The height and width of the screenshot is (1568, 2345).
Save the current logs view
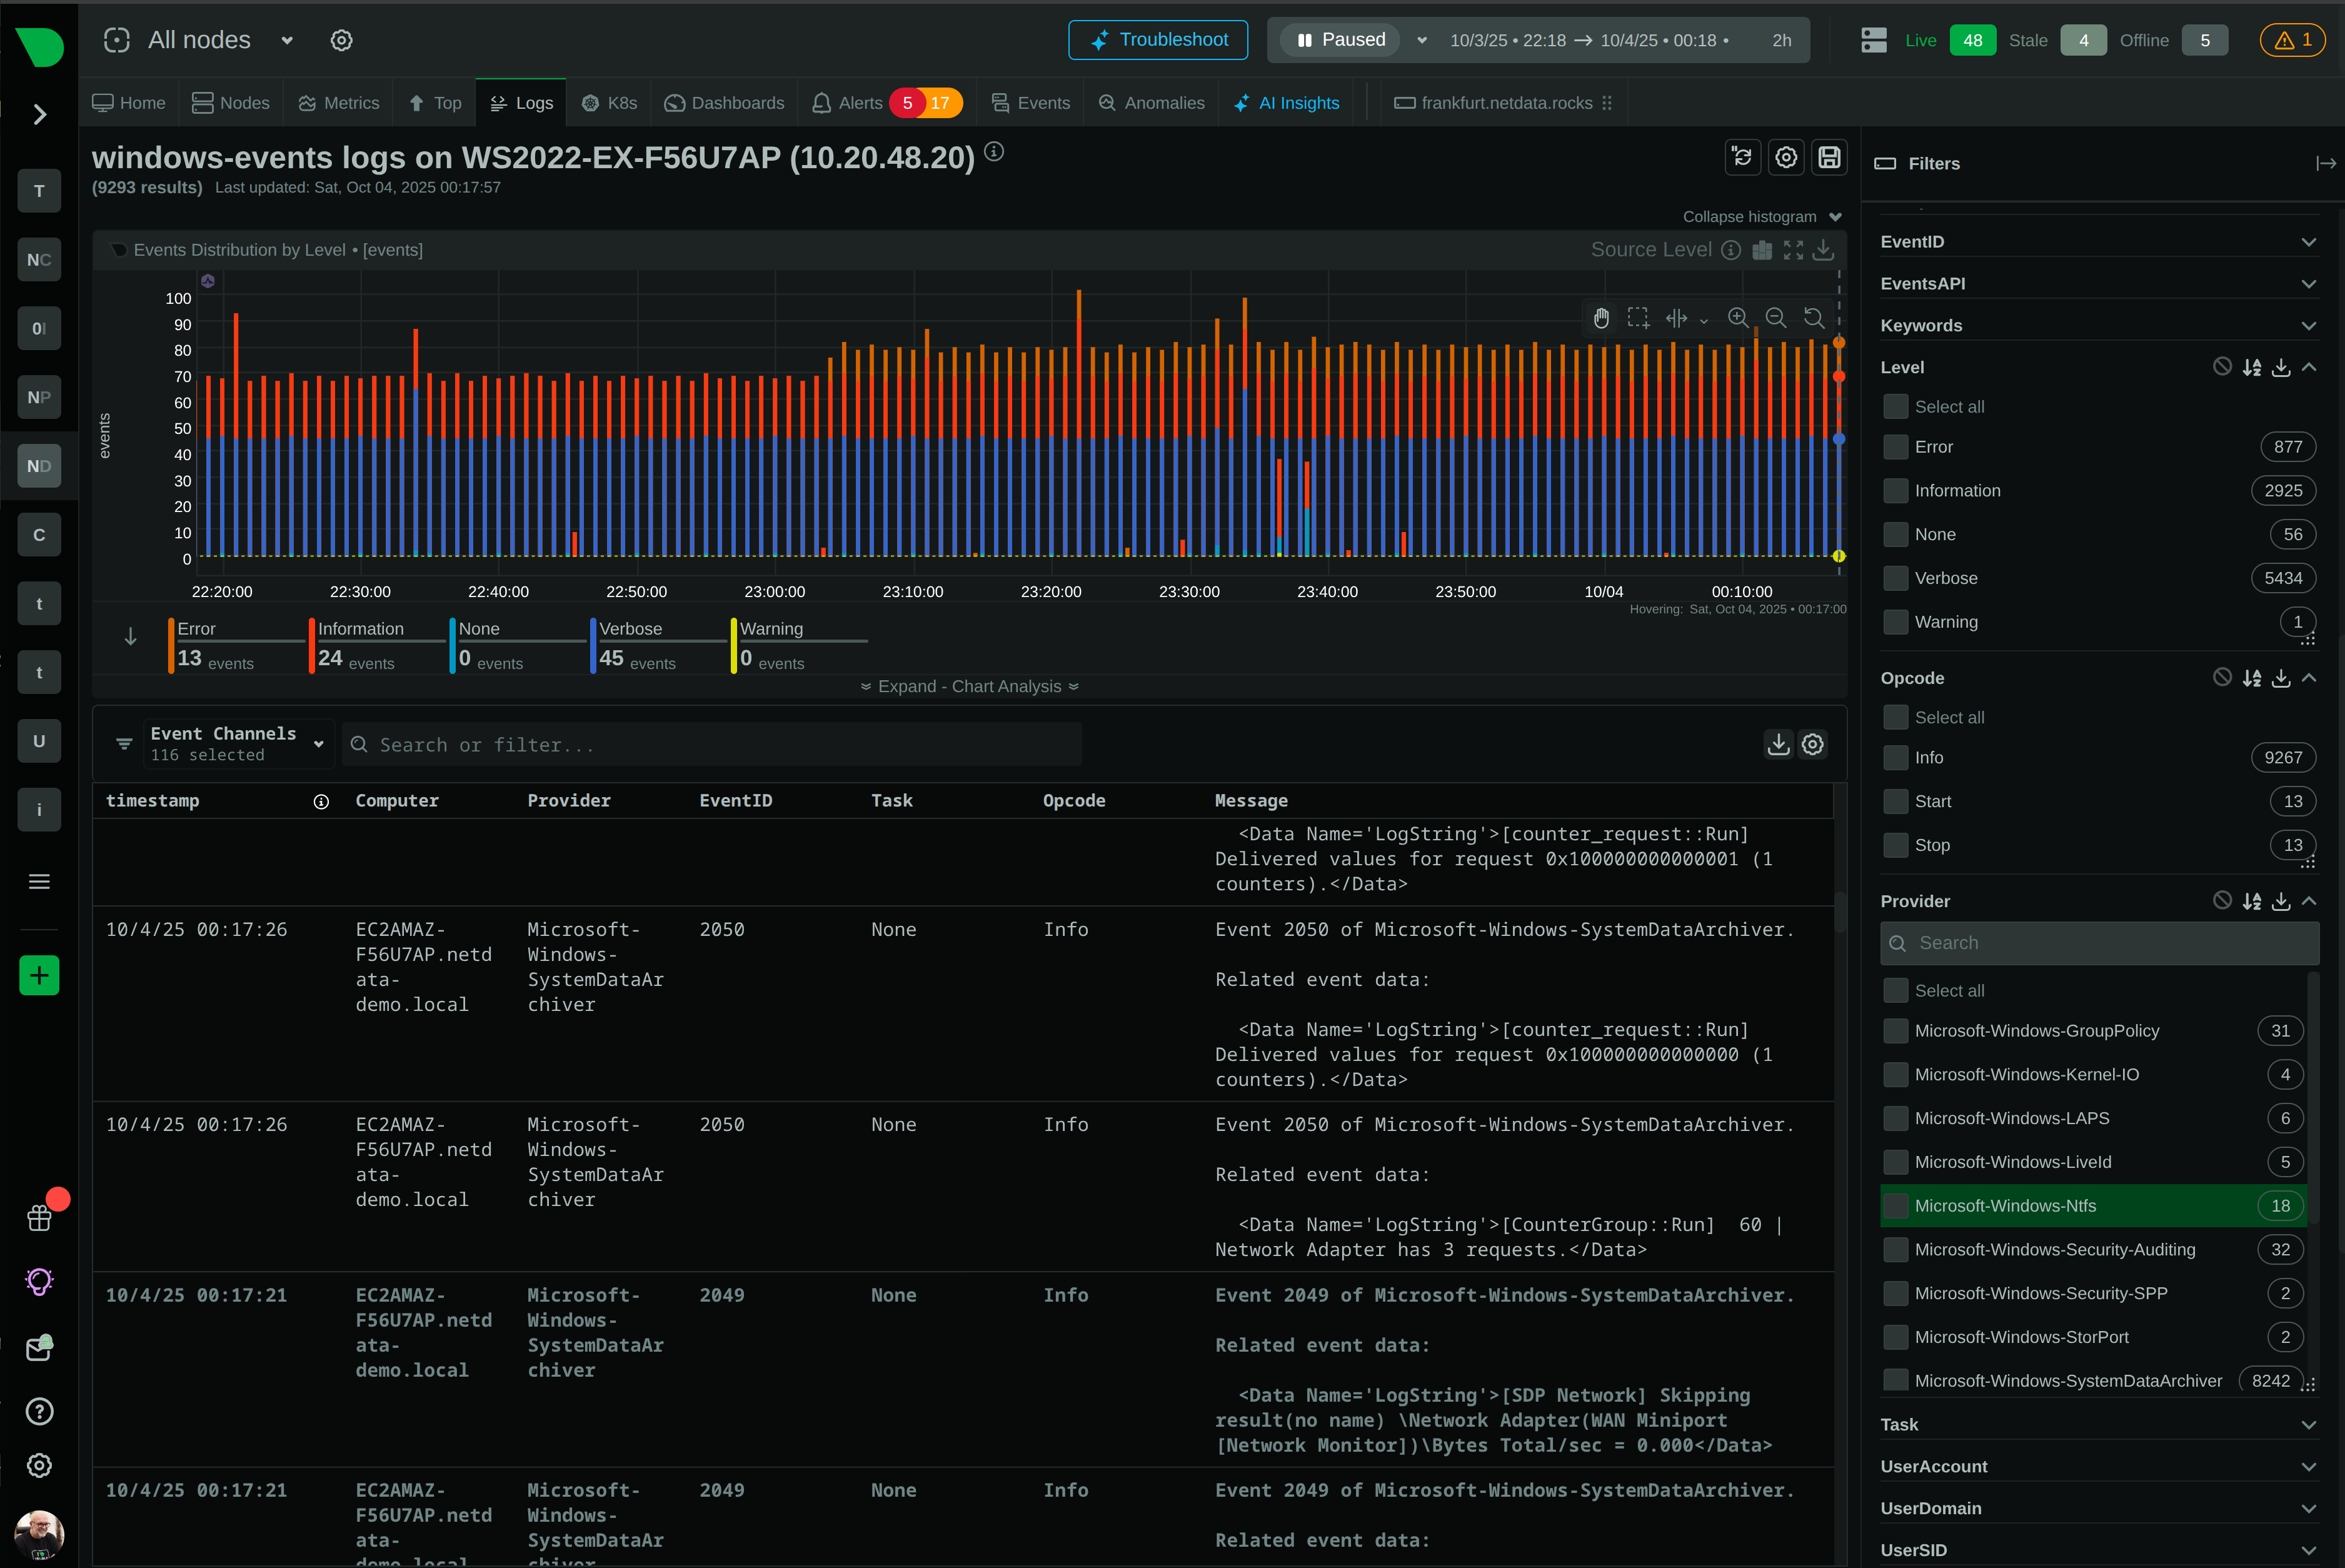[1829, 157]
